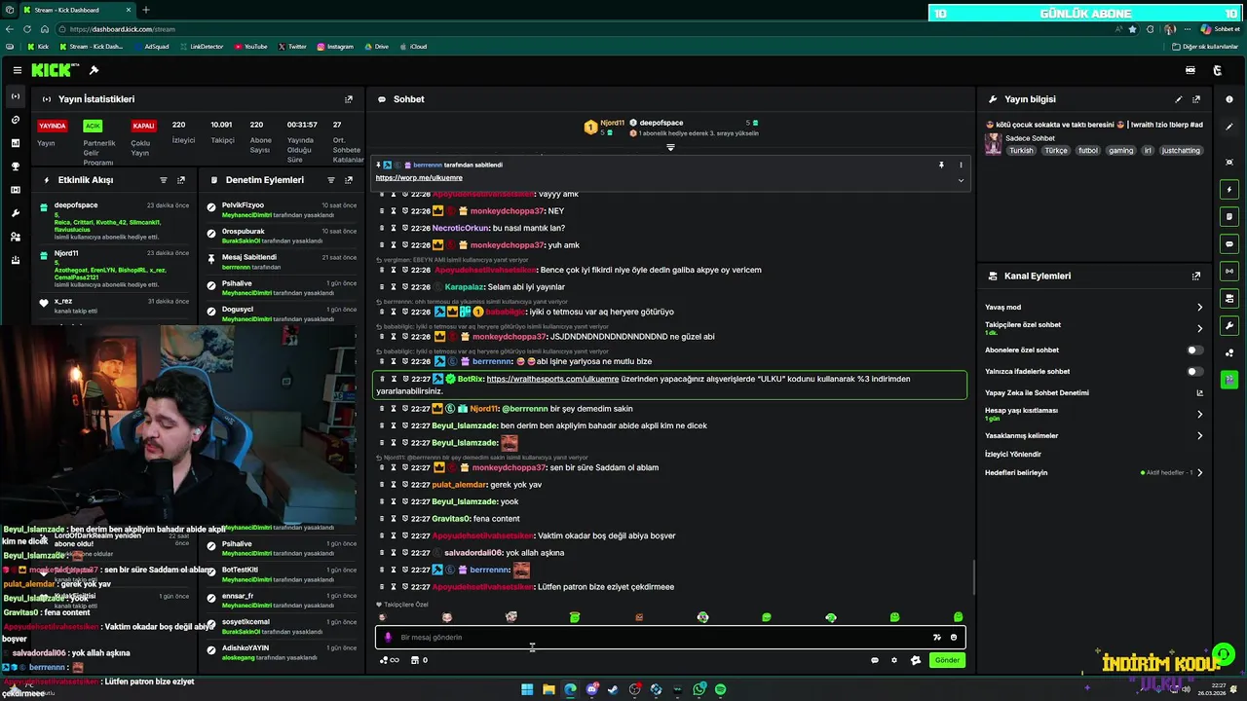Toggle the chat widget in right sidebar
The width and height of the screenshot is (1247, 701).
(x=1229, y=243)
